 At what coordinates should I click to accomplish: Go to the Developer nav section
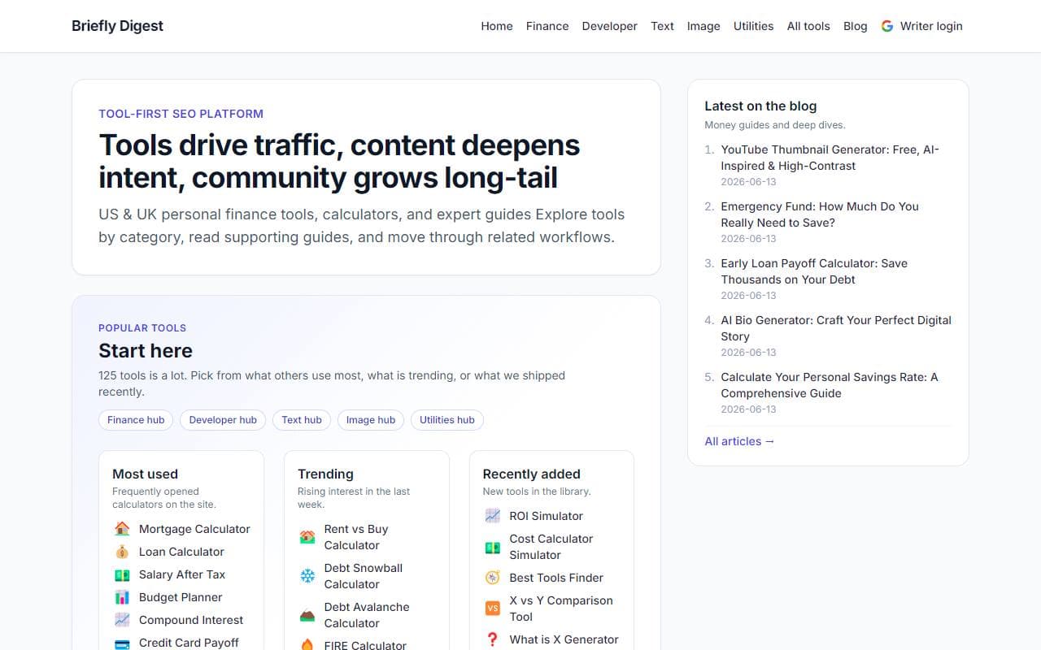[610, 26]
